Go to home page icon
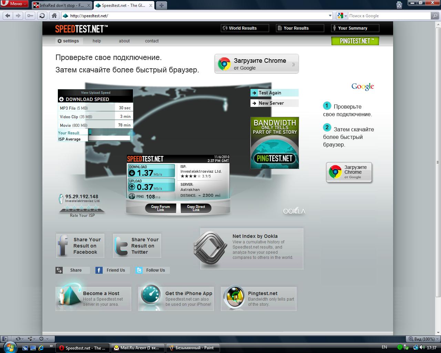Viewport: 441px width, 353px height. click(54, 16)
